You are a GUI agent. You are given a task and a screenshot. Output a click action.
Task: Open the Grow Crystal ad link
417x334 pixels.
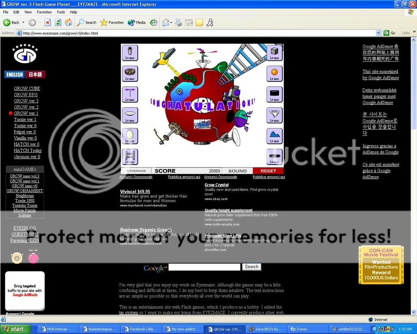[217, 185]
